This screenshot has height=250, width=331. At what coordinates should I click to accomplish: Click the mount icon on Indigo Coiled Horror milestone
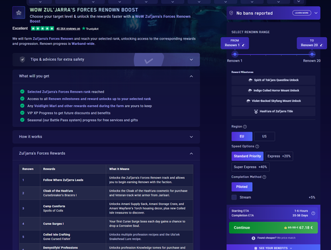click(250, 91)
